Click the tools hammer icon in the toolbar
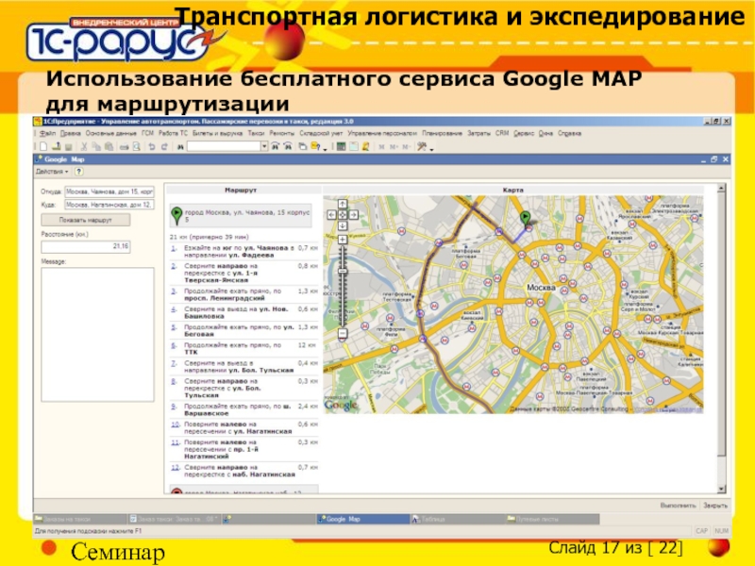The height and width of the screenshot is (566, 755). 421,146
